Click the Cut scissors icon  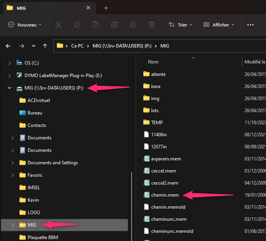click(58, 25)
